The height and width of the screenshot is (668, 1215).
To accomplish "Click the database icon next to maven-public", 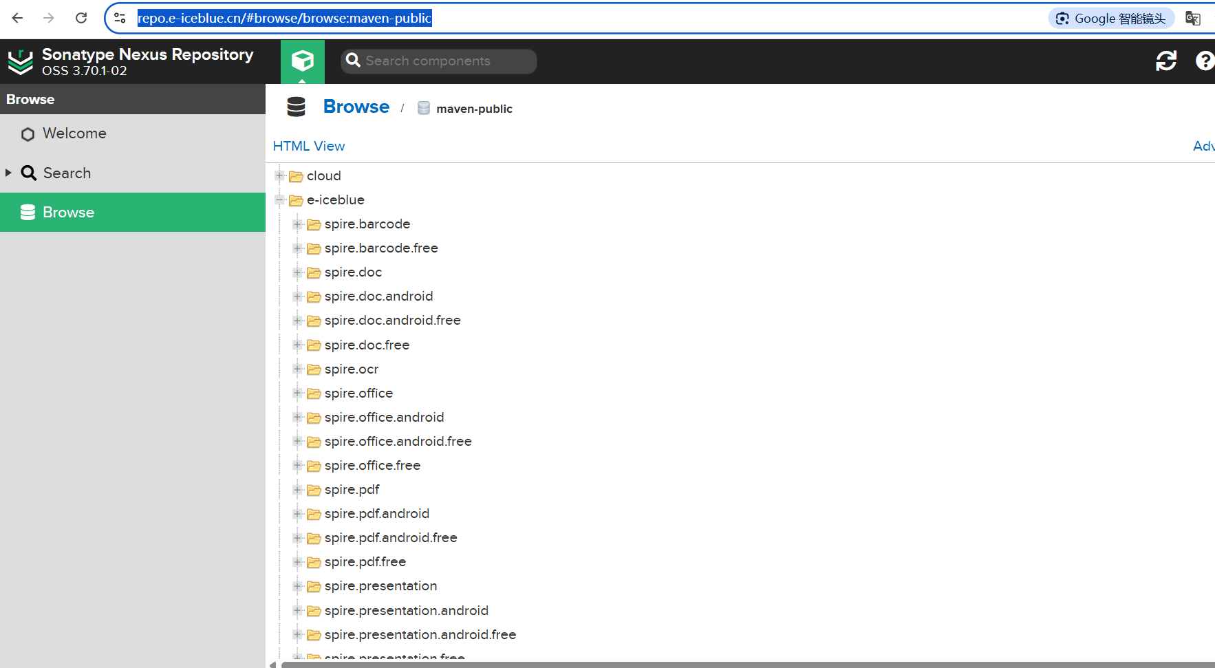I will pos(423,108).
